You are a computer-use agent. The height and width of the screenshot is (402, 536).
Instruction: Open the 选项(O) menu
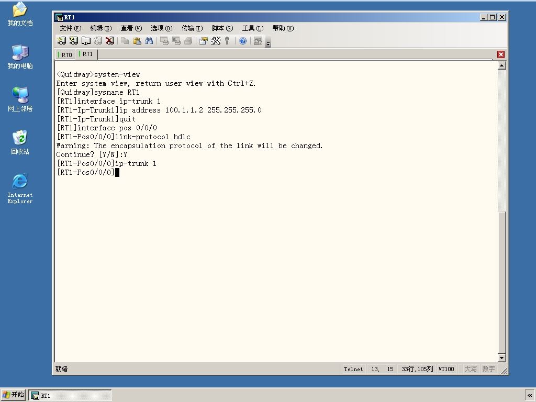coord(161,28)
